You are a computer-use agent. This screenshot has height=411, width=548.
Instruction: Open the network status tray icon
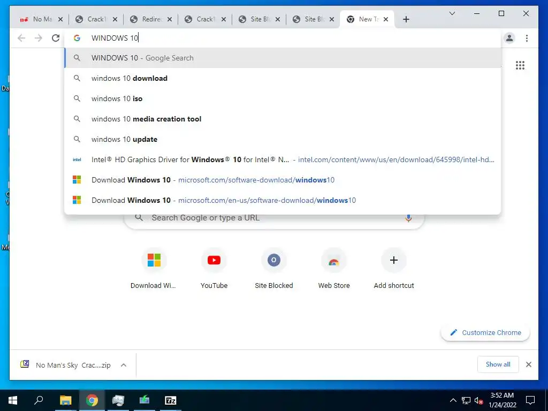[x=466, y=400]
